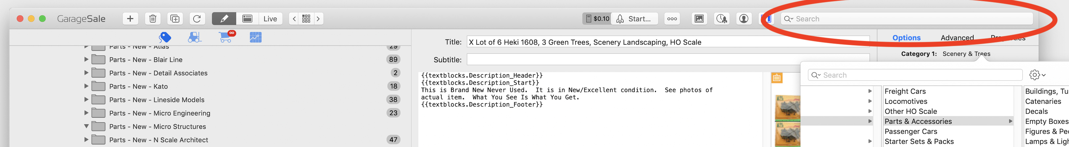Switch to Live view mode
The width and height of the screenshot is (1069, 147).
270,19
